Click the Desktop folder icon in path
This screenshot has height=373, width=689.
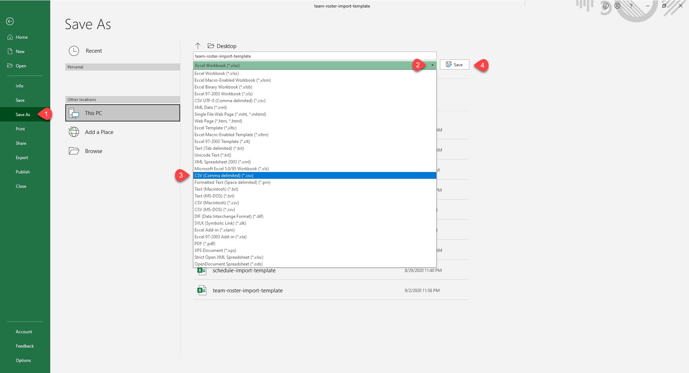click(x=211, y=46)
